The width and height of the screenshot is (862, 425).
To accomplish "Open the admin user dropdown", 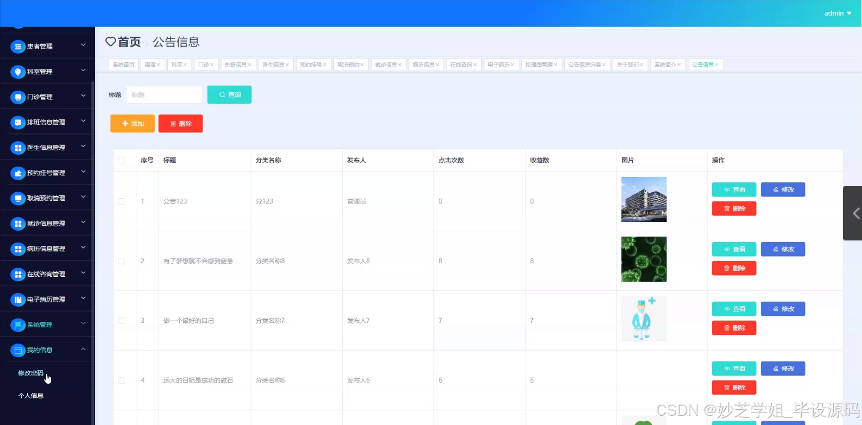I will pos(838,13).
